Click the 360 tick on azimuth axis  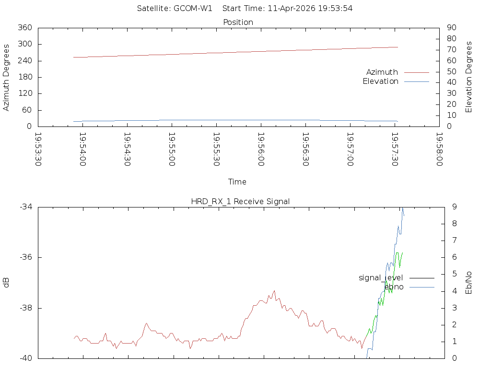[24, 28]
